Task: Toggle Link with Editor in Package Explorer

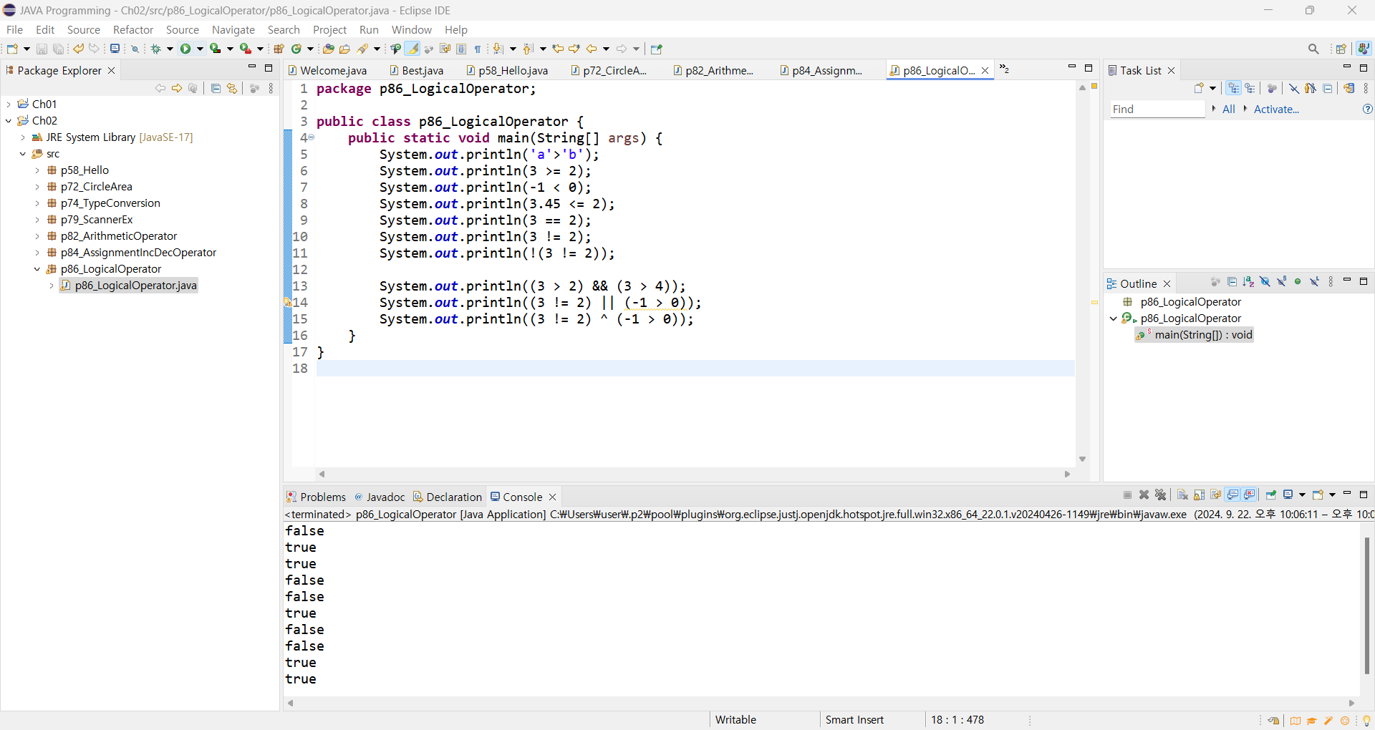Action: [232, 88]
